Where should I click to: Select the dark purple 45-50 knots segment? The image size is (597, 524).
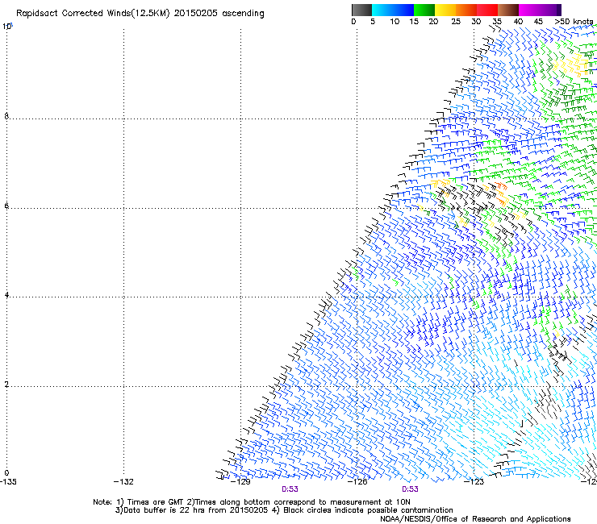coord(550,10)
